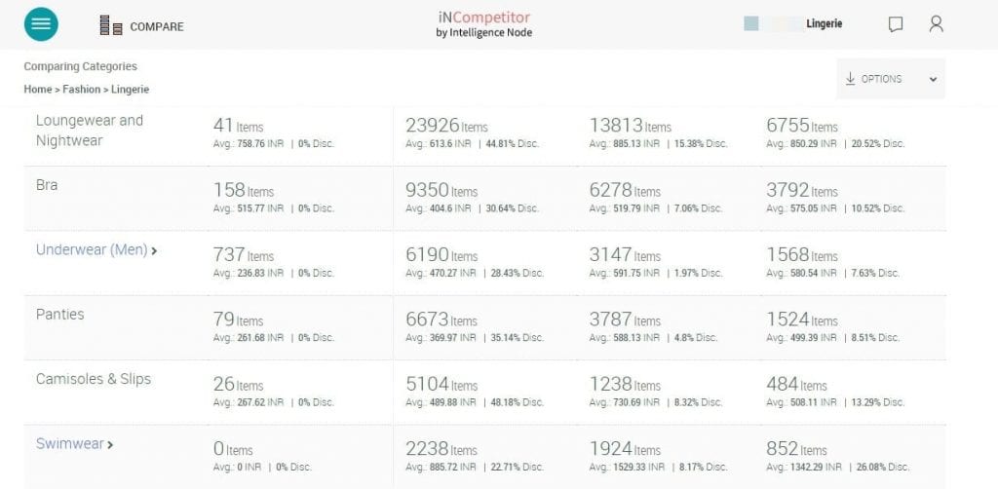998x489 pixels.
Task: Expand the Underwear (Men) category arrow
Action: point(155,250)
